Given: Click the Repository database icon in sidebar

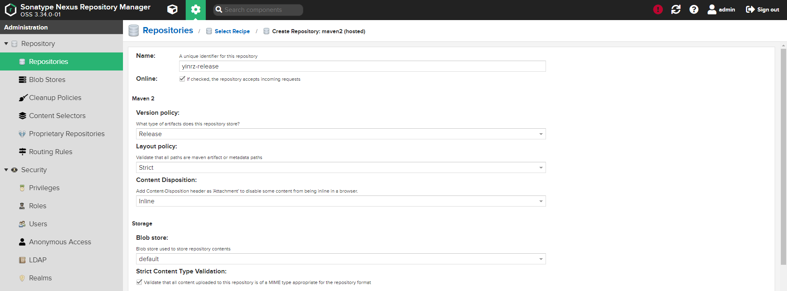Looking at the screenshot, I should [x=14, y=43].
